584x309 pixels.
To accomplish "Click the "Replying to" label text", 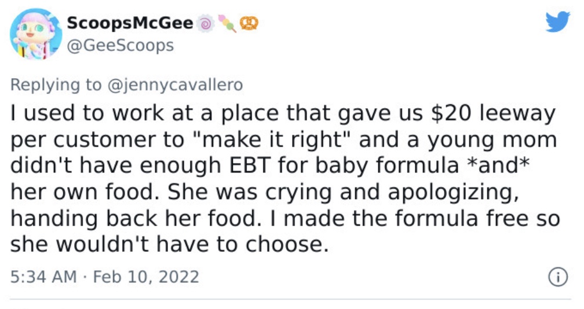I will click(x=56, y=85).
